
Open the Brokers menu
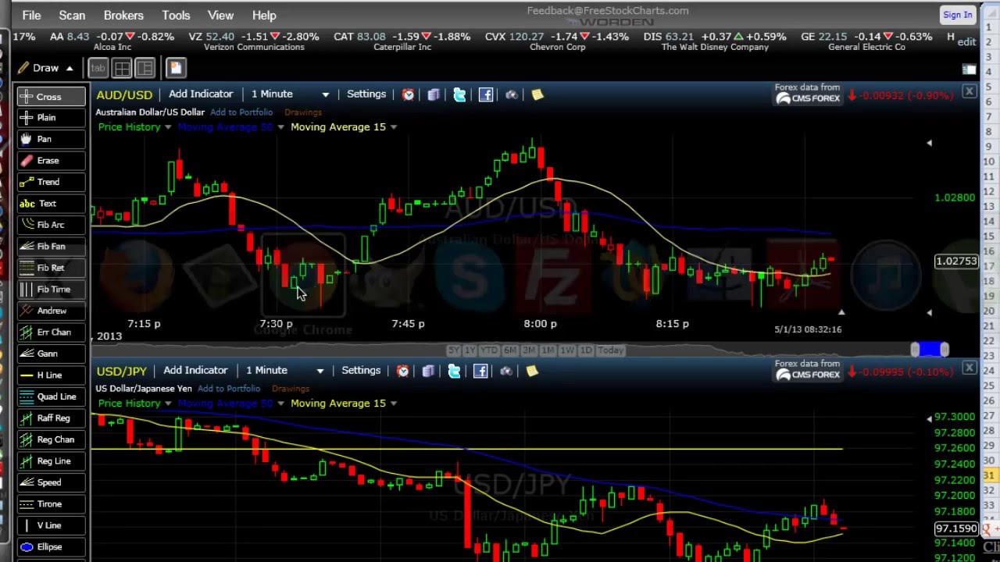123,15
